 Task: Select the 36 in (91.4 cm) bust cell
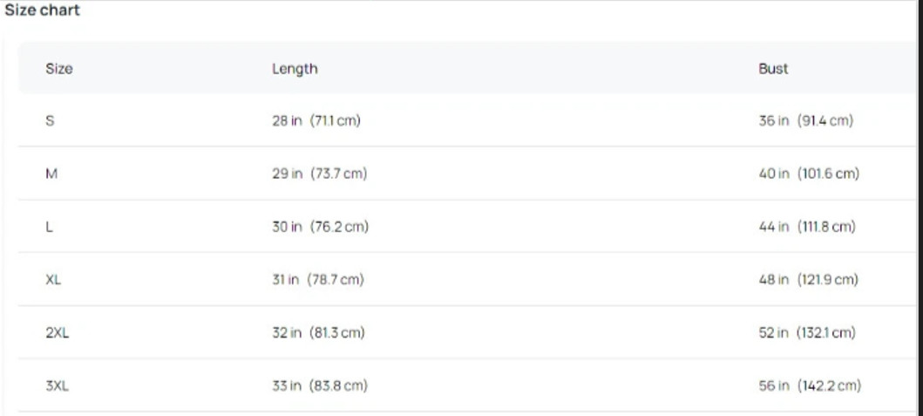coord(806,121)
